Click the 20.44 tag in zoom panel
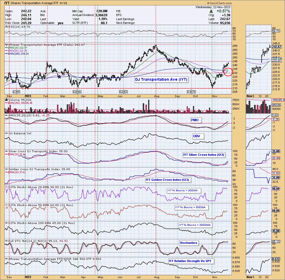Image resolution: width=285 pixels, height=280 pixels. [x=276, y=158]
